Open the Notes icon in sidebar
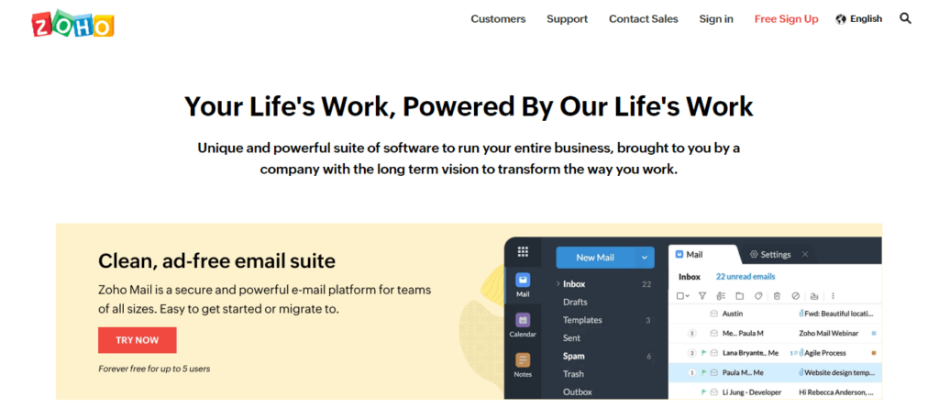Screen dimensions: 939x419 [x=523, y=360]
